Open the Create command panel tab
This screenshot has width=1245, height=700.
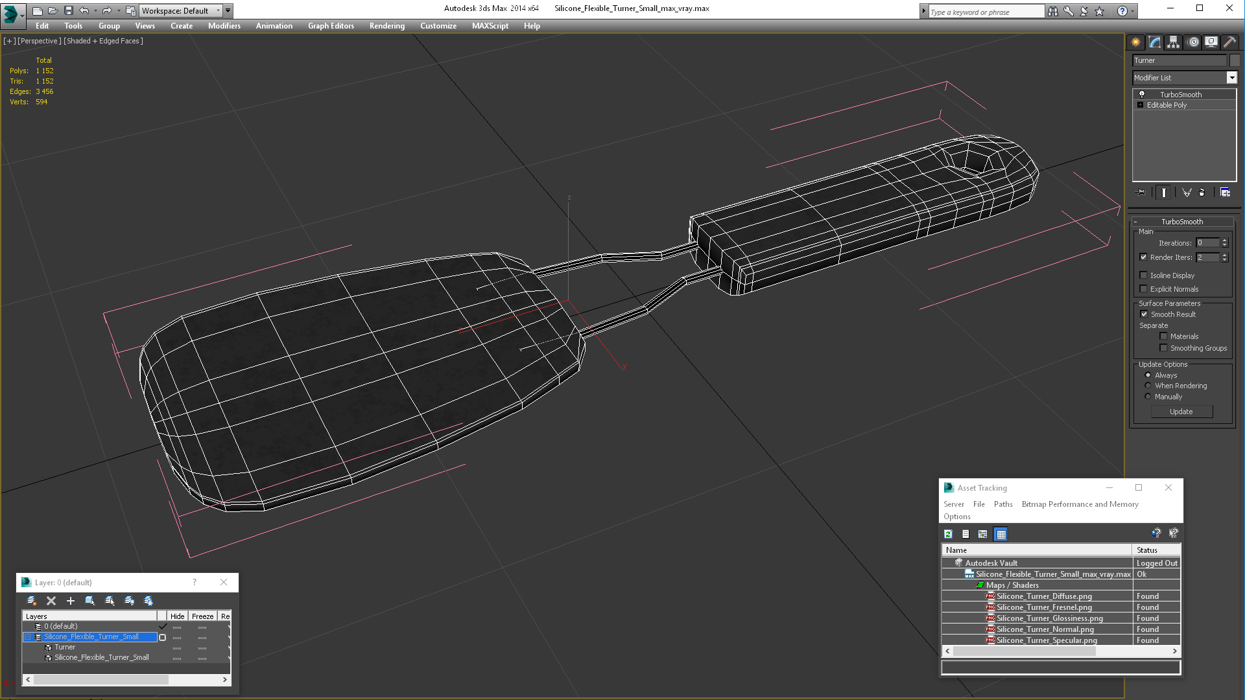click(1136, 42)
